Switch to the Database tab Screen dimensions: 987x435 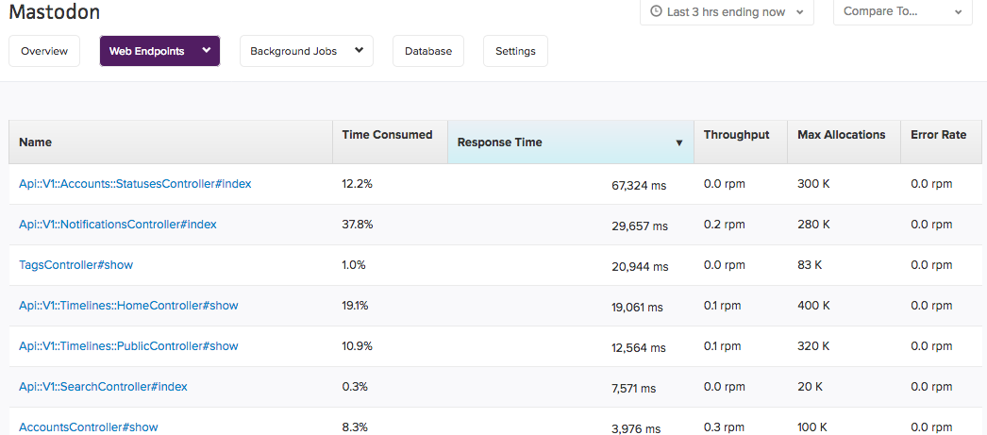(x=428, y=51)
